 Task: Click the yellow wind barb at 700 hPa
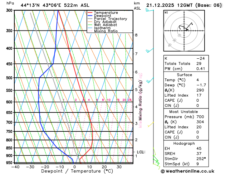tap(151, 125)
